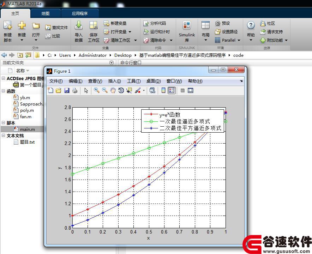Image resolution: width=312 pixels, height=254 pixels.
Task: Click Run and Time (运行和计时)
Action: 157,32
